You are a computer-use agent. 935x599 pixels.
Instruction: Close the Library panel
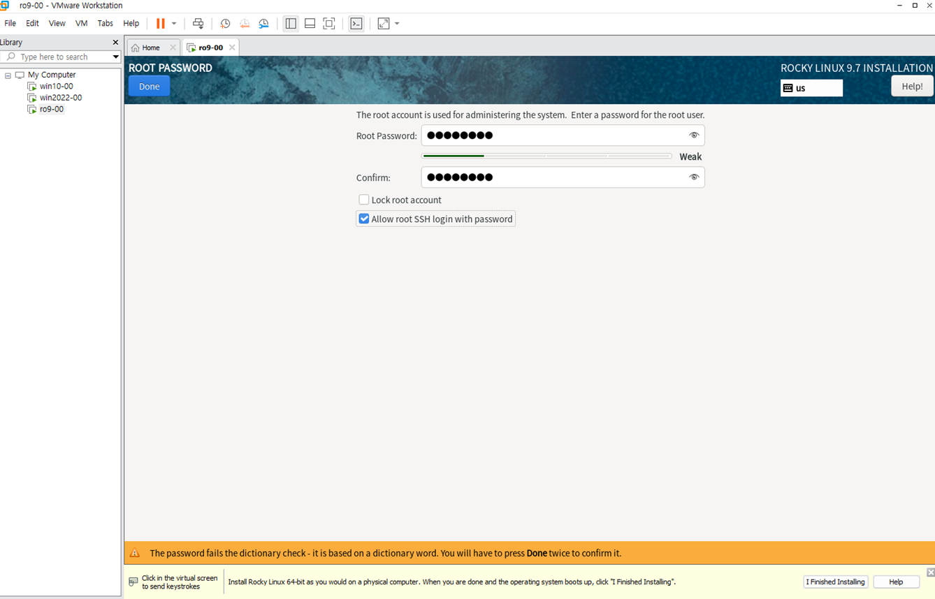115,43
